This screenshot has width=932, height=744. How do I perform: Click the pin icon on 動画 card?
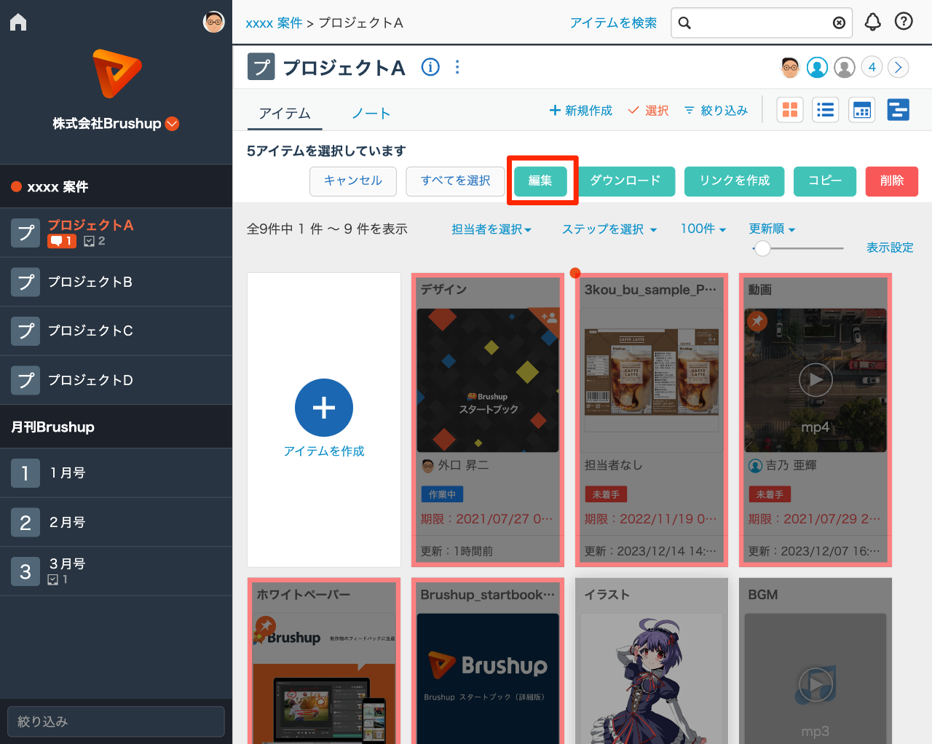pos(757,320)
